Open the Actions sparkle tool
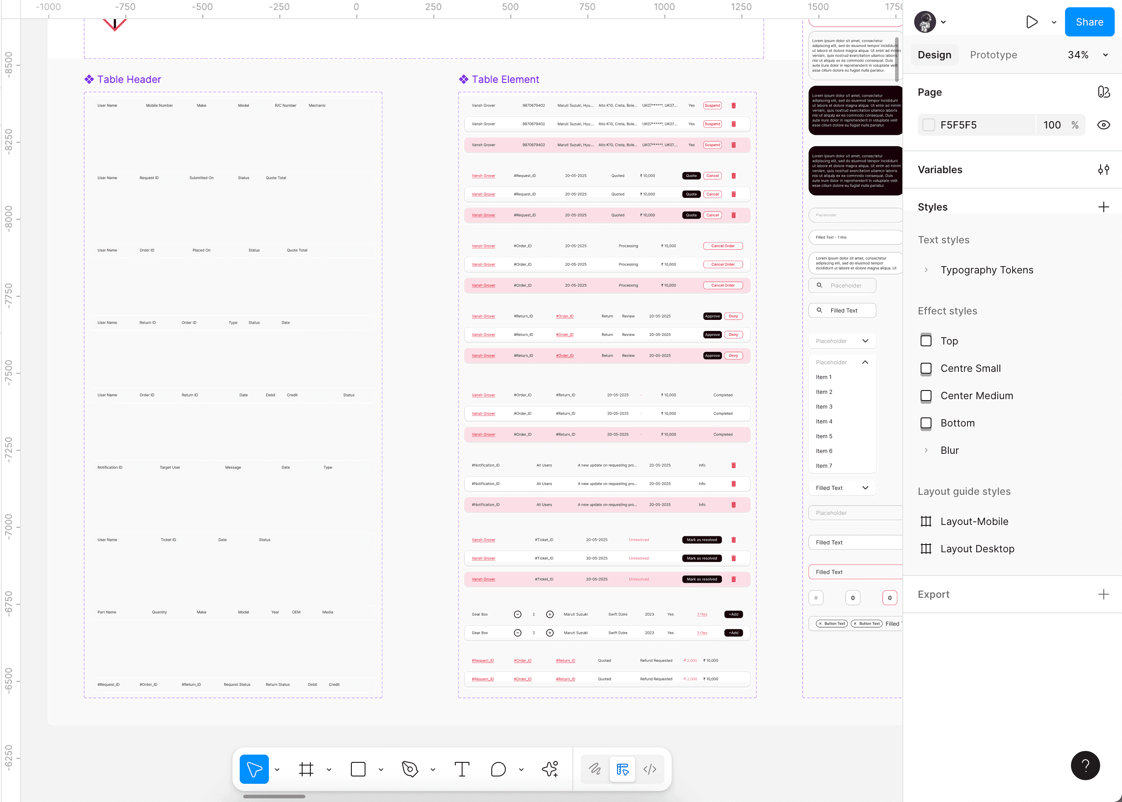 click(x=550, y=769)
